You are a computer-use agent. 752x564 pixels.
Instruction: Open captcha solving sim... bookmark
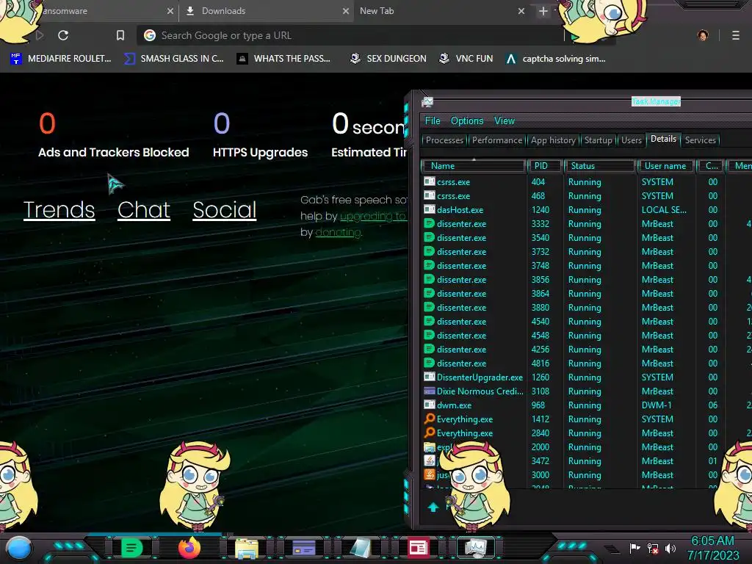pos(555,59)
